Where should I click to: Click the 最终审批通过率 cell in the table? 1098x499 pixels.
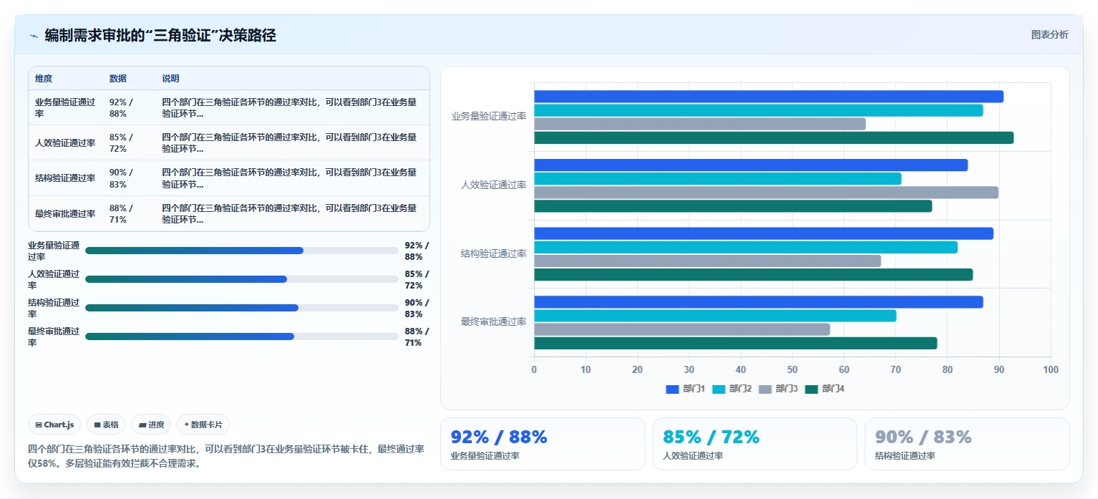pyautogui.click(x=65, y=213)
